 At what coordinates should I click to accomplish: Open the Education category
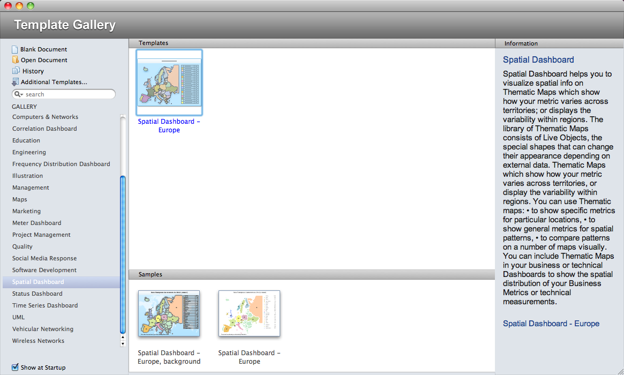click(26, 140)
